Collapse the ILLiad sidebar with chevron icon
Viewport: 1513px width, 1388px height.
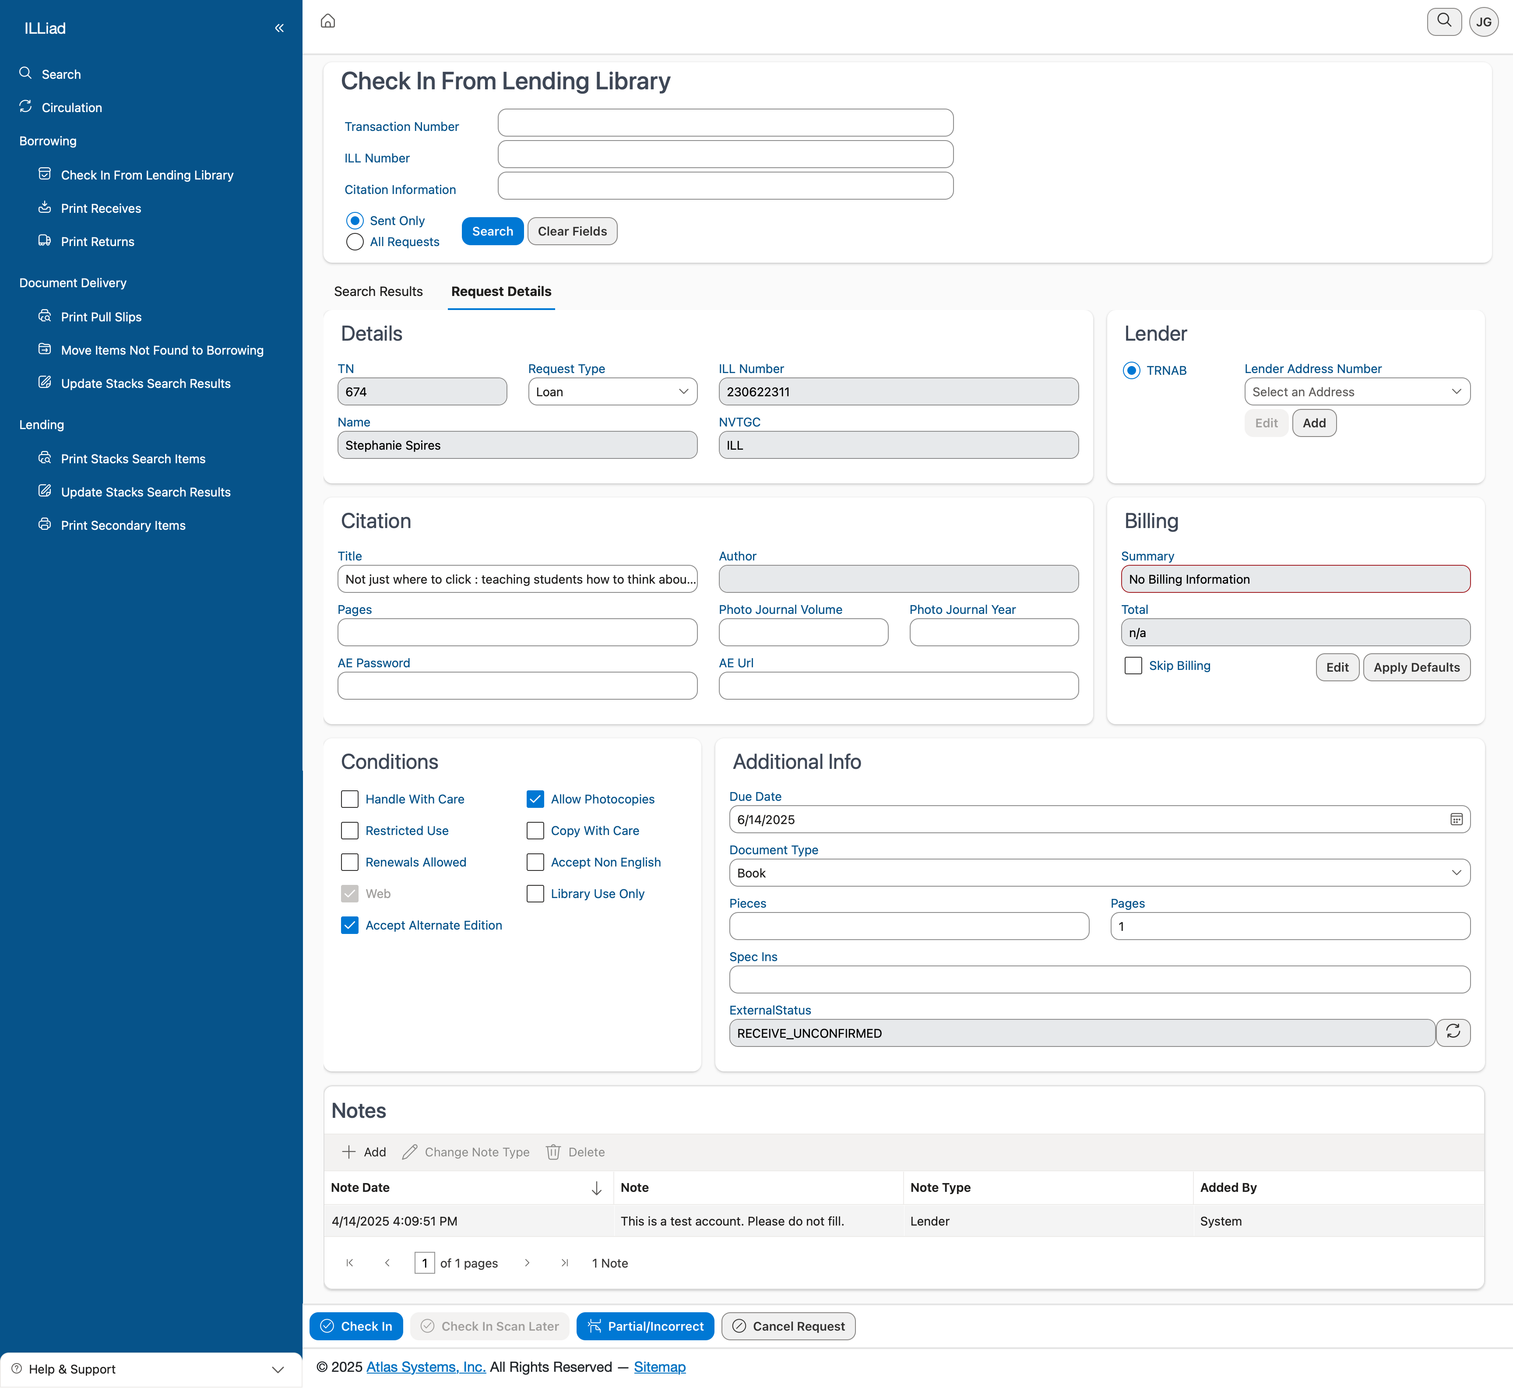[279, 28]
